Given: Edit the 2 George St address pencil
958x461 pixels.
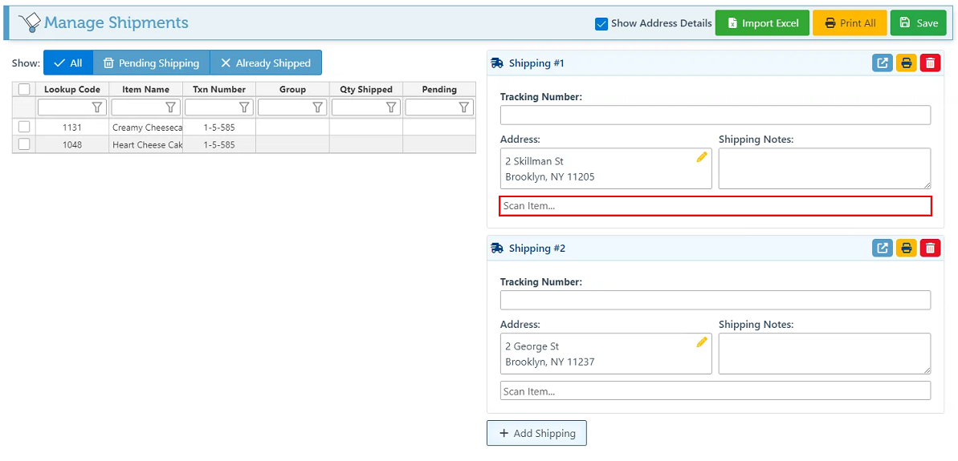Looking at the screenshot, I should coord(702,342).
